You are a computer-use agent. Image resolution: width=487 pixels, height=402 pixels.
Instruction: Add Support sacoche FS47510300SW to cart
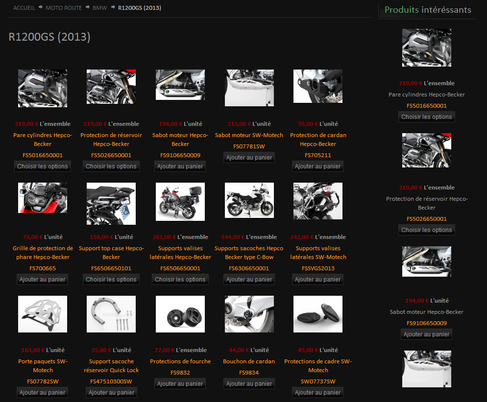click(111, 392)
